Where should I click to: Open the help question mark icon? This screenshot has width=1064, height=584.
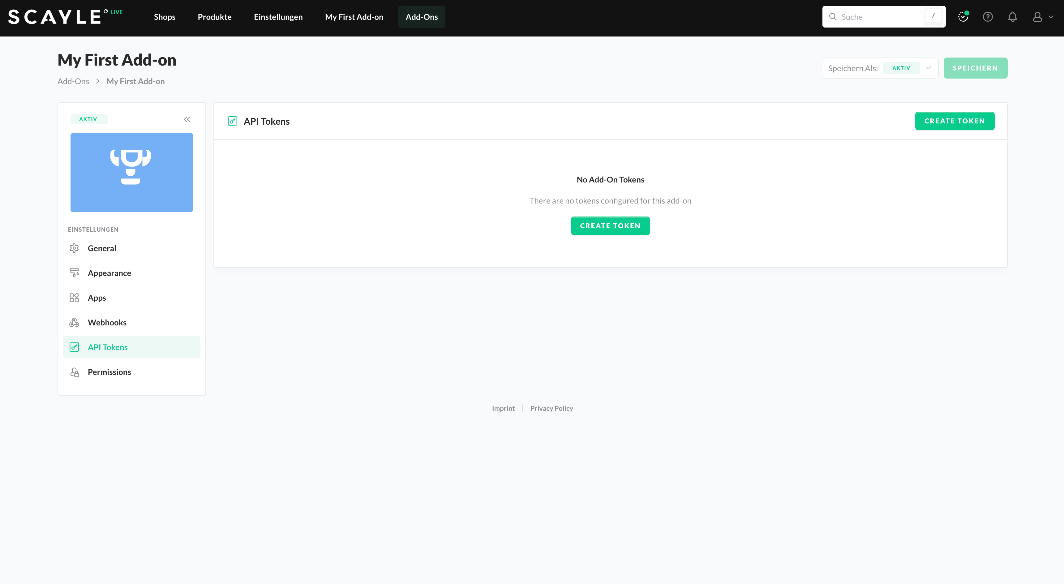click(x=988, y=17)
